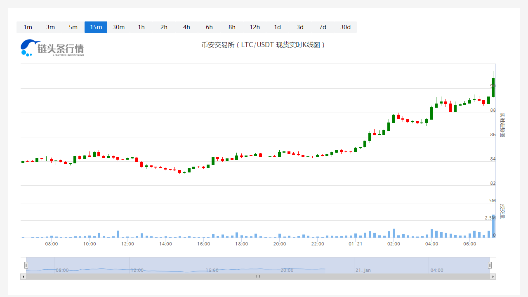The height and width of the screenshot is (297, 528).
Task: Click the 链头条行情 logo
Action: tap(52, 48)
